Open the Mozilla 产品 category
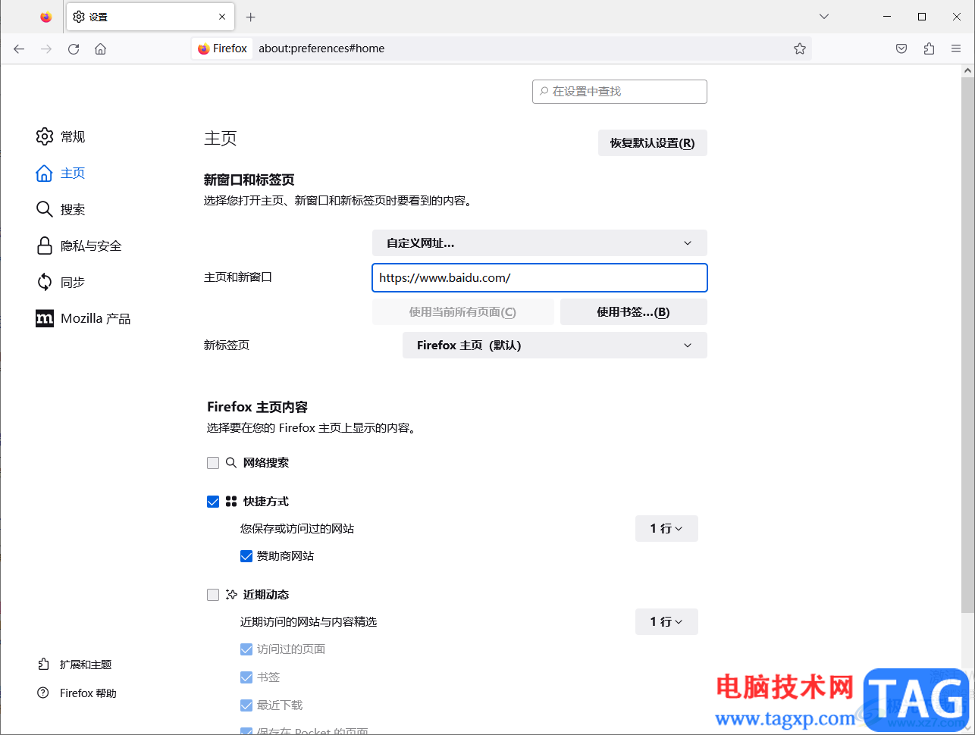975x735 pixels. 83,319
